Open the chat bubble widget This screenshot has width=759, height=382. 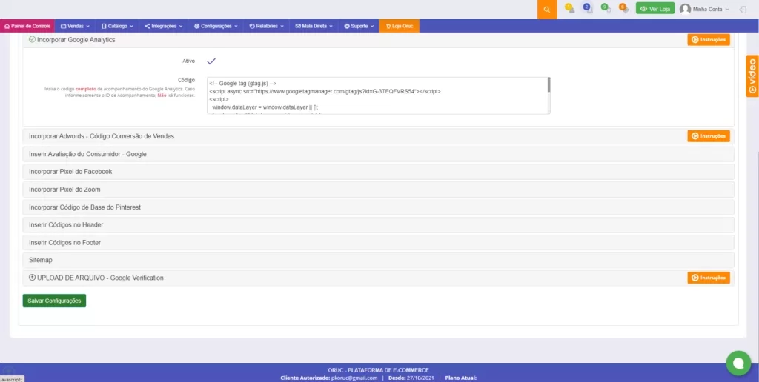[x=738, y=363]
